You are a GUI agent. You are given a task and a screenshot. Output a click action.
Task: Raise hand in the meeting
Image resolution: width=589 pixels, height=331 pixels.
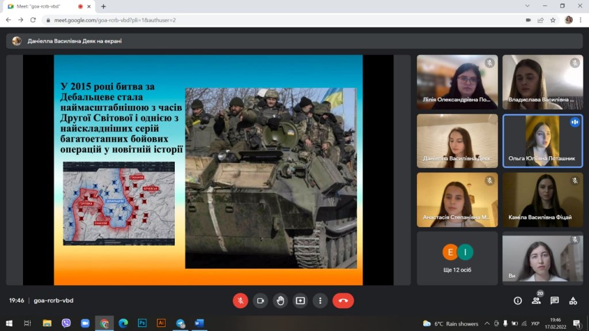click(x=280, y=301)
